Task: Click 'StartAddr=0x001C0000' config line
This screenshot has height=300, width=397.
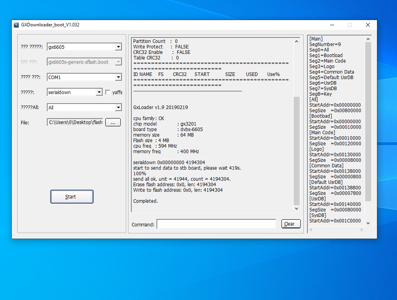Action: [335, 221]
